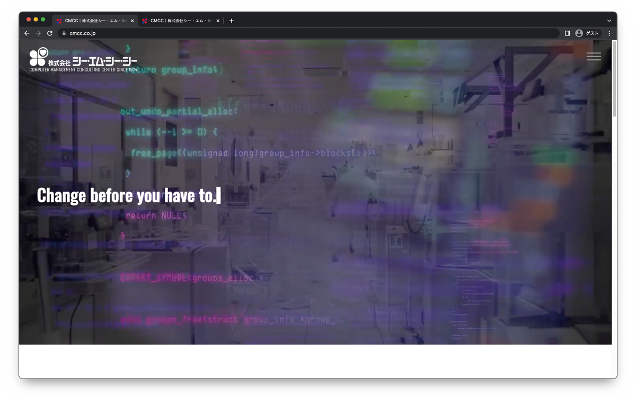
Task: Close the second CMCC tab
Action: tap(218, 21)
